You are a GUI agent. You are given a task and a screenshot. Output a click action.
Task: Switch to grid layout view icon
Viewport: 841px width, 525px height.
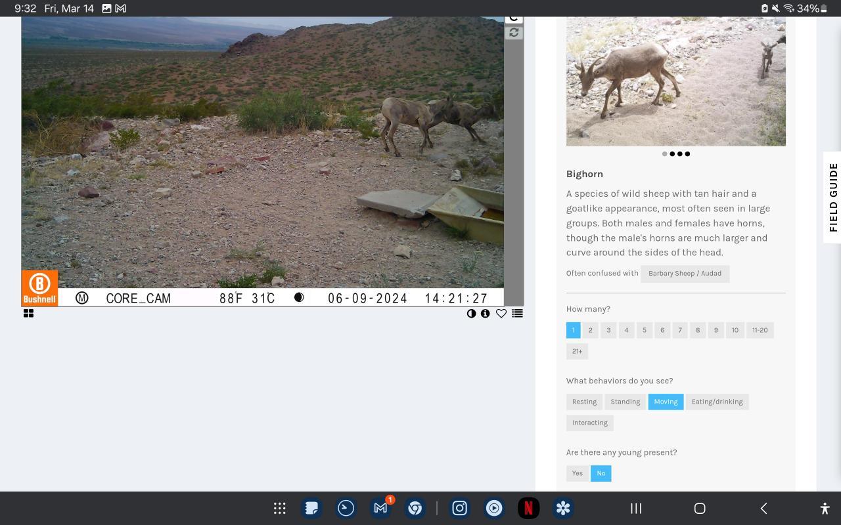point(28,314)
